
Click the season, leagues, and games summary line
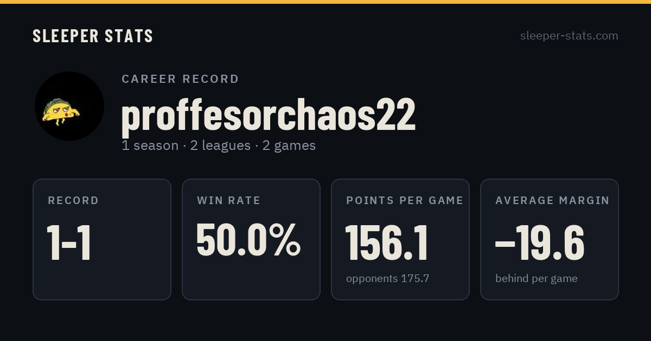(x=219, y=146)
